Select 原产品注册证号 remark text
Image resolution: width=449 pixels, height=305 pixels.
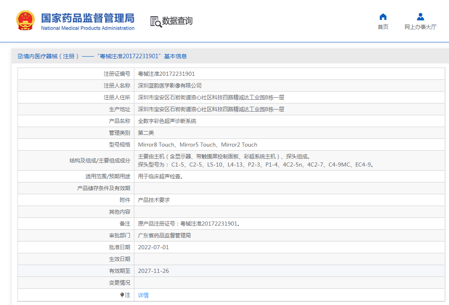point(190,224)
